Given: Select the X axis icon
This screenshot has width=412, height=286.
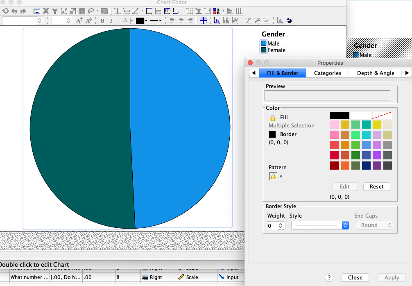Looking at the screenshot, I should click(x=46, y=11).
